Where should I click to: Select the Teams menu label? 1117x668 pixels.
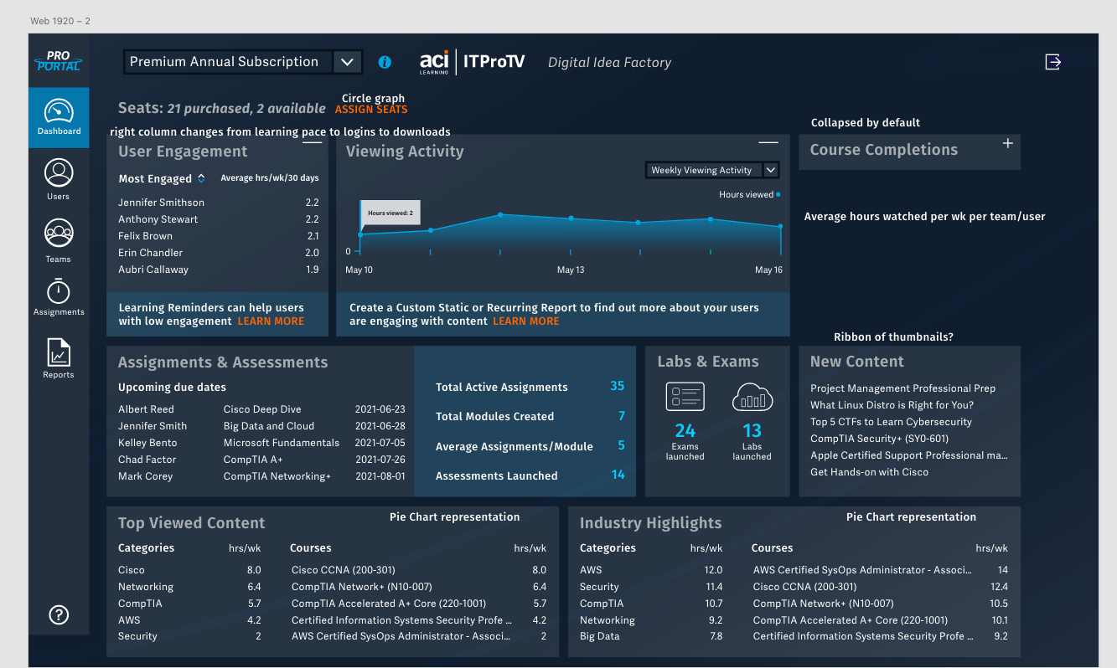point(59,259)
